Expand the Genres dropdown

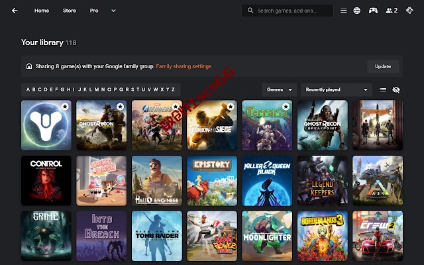[279, 90]
